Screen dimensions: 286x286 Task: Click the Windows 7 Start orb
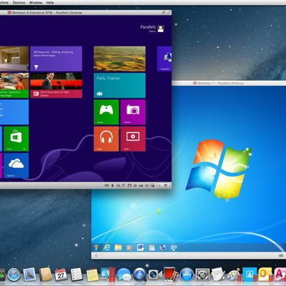pos(96,247)
